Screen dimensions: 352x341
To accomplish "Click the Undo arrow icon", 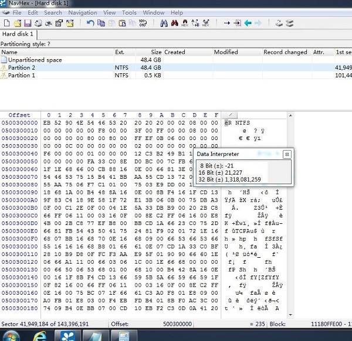I will [90, 23].
